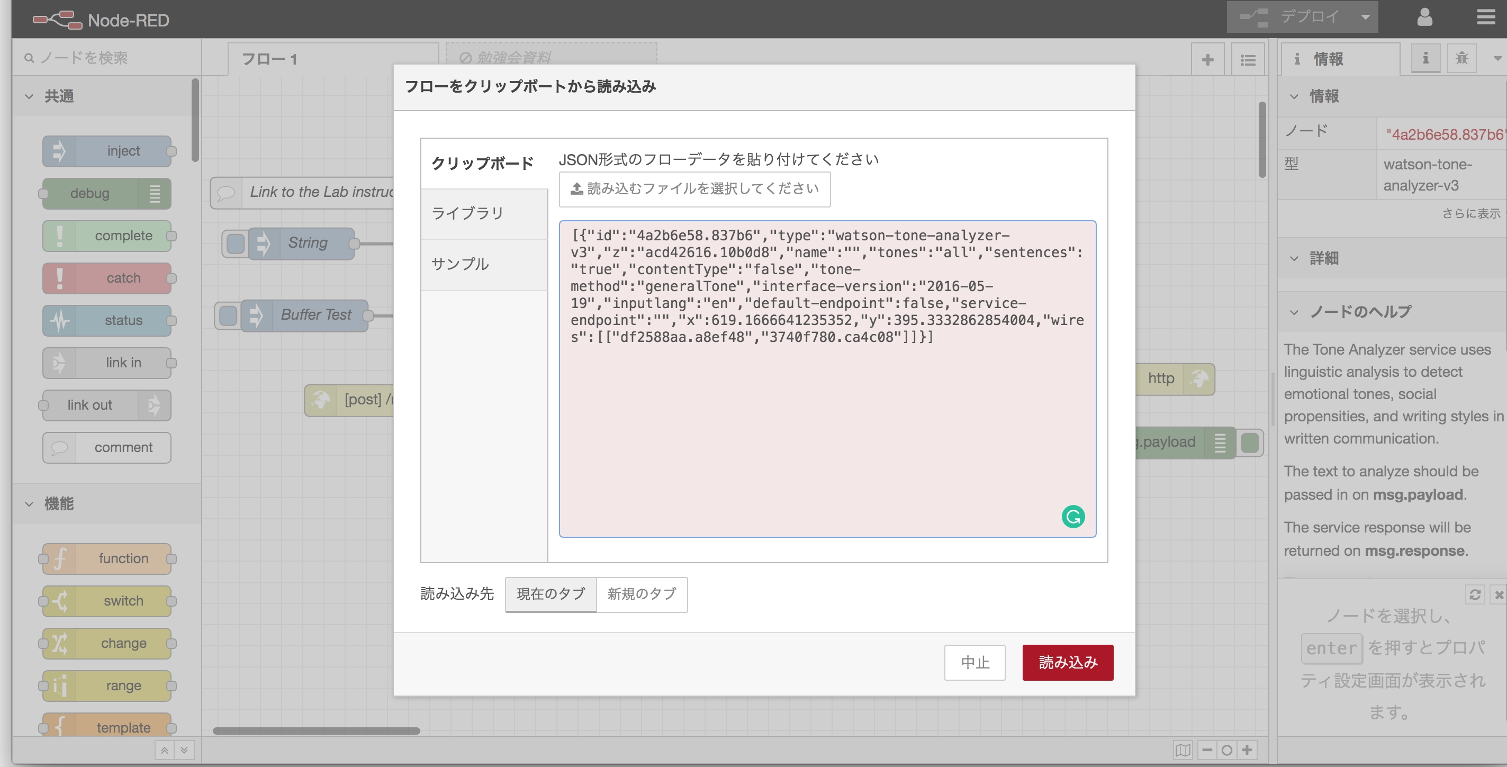Zoom out with the minus icon

coord(1207,750)
